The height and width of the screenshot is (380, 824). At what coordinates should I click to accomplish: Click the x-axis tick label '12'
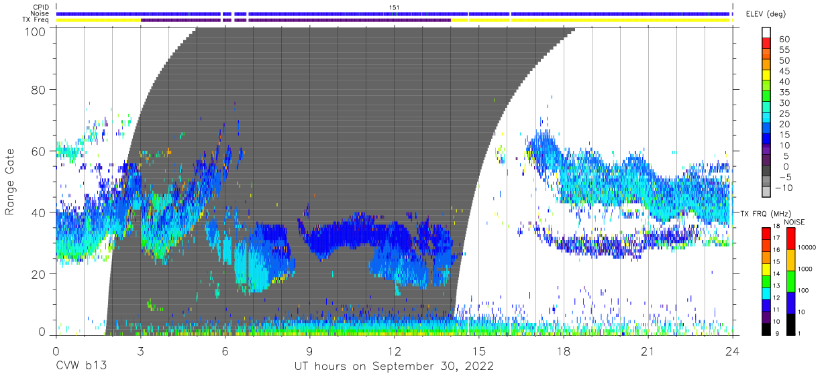tap(395, 351)
